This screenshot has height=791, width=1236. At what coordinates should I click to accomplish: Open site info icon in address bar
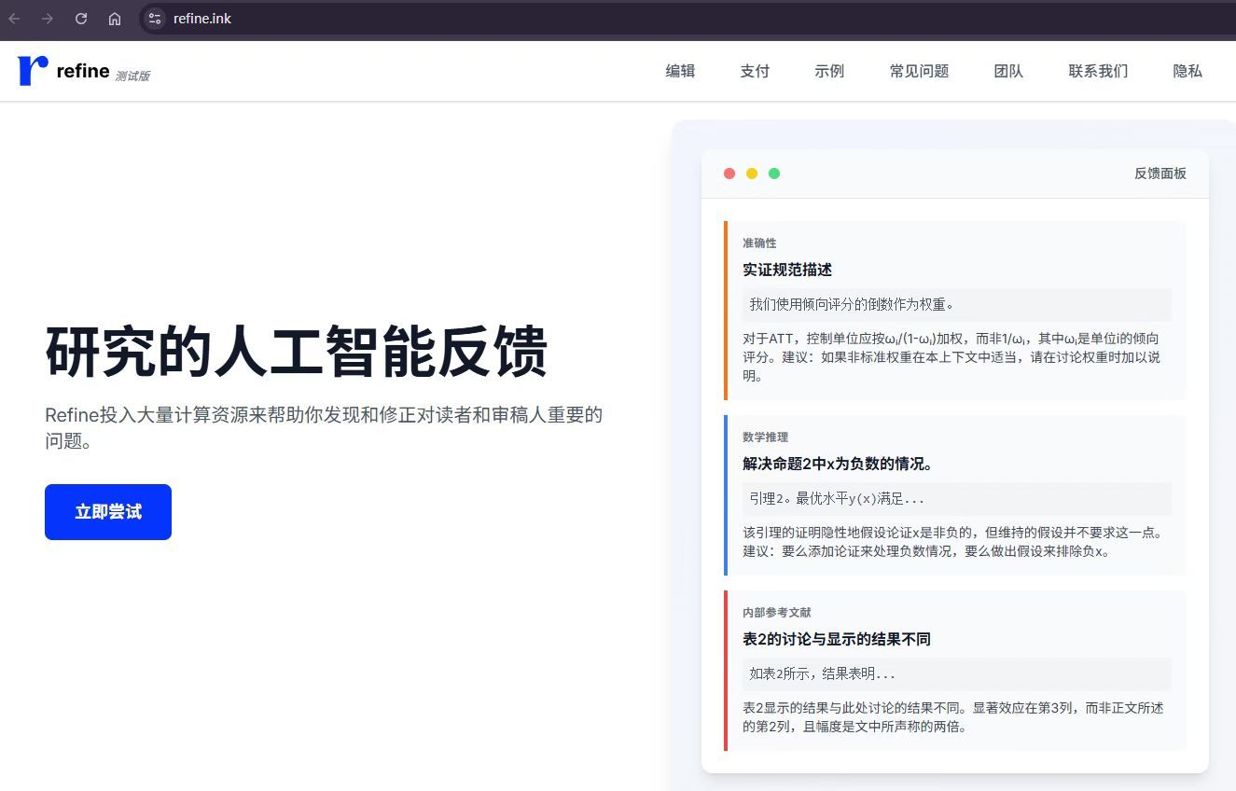pyautogui.click(x=155, y=19)
